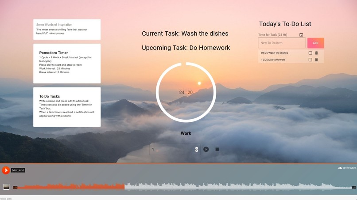Select '01:05 Wash the dishes' entry text
This screenshot has height=200, width=357.
[x=274, y=53]
